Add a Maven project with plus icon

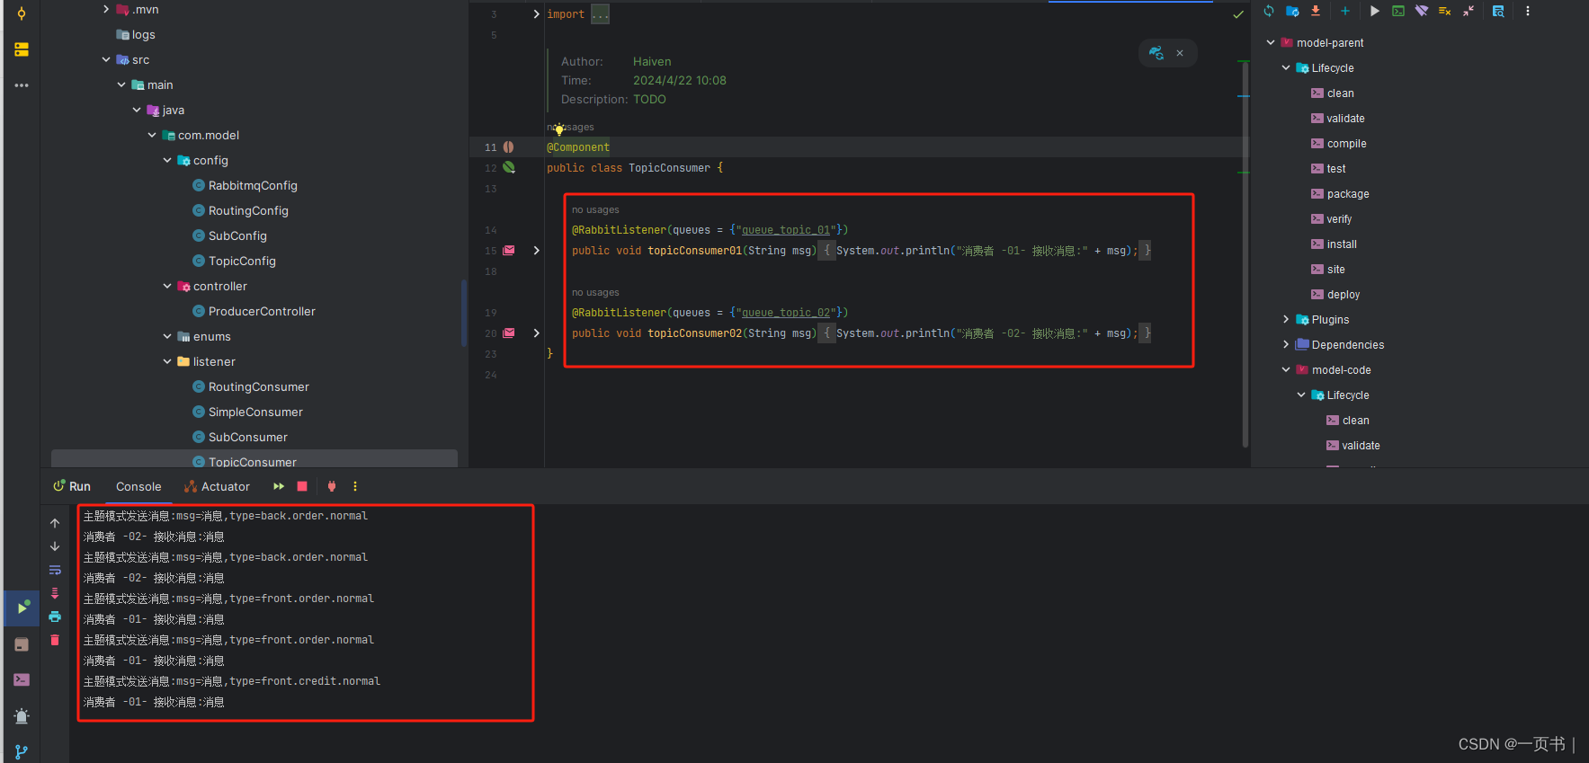click(x=1345, y=12)
